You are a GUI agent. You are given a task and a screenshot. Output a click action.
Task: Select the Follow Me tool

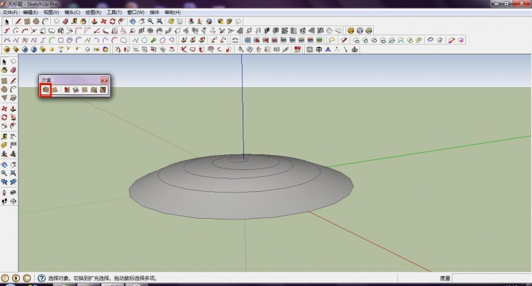[13, 117]
